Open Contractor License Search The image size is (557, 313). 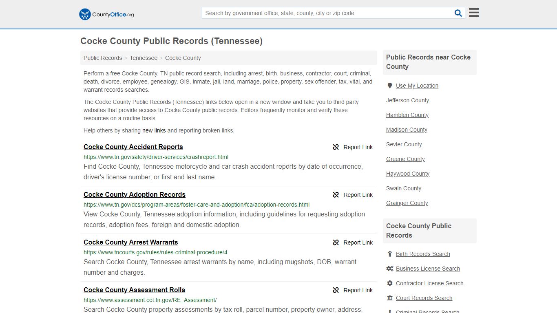[x=429, y=283]
